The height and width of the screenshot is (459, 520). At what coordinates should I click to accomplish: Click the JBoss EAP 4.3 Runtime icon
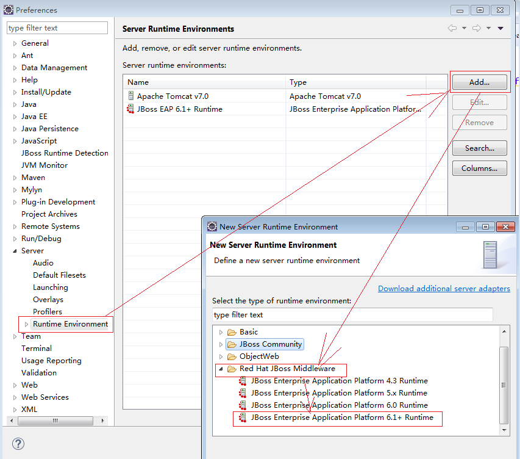[243, 381]
